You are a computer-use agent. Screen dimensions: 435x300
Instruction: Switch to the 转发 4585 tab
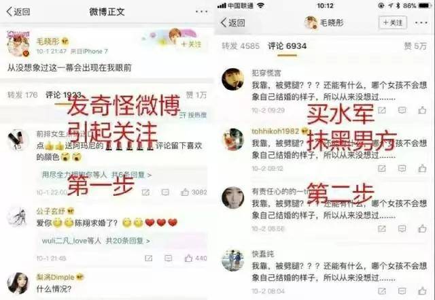click(241, 46)
